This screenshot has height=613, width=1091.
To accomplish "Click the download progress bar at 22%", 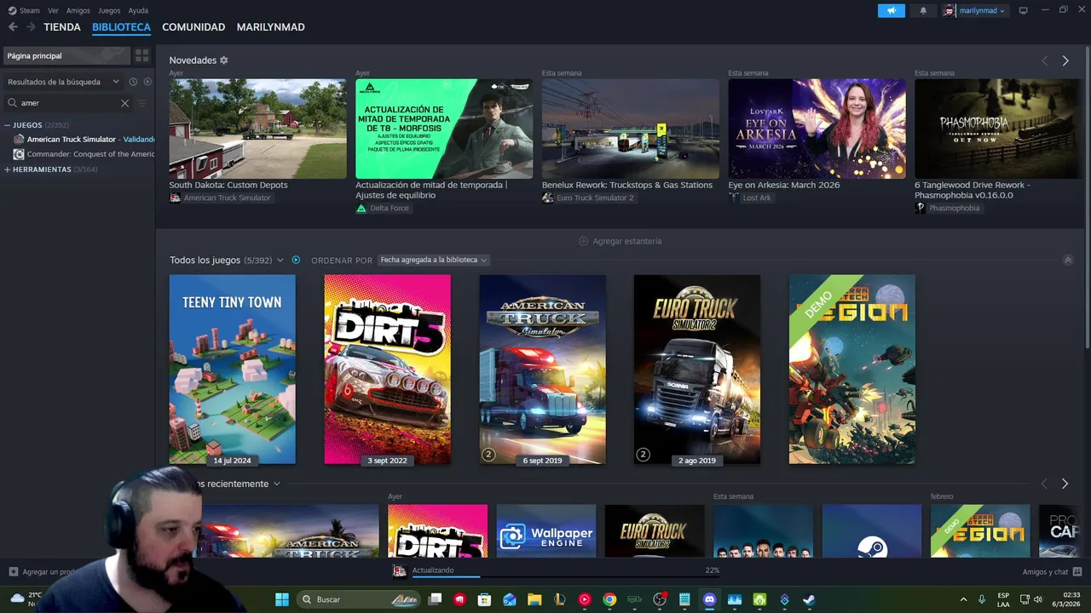I will pos(566,576).
